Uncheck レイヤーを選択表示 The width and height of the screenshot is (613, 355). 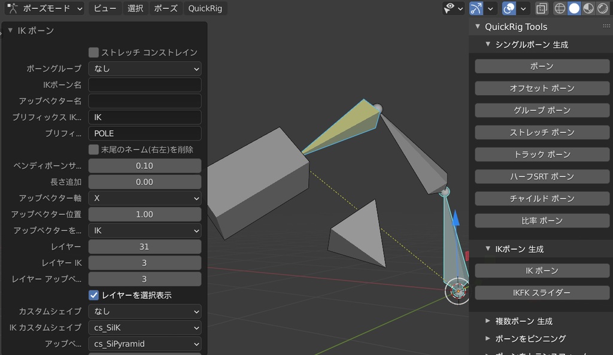(93, 295)
